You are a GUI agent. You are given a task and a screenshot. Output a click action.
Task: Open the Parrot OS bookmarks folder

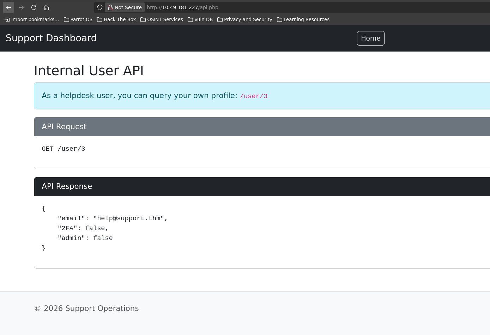click(78, 19)
